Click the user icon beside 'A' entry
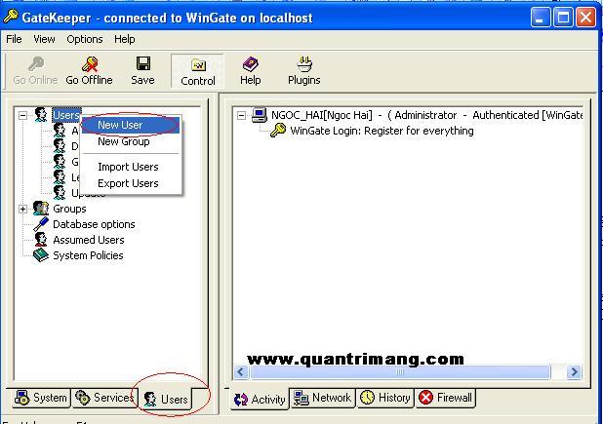The width and height of the screenshot is (603, 424). [60, 131]
